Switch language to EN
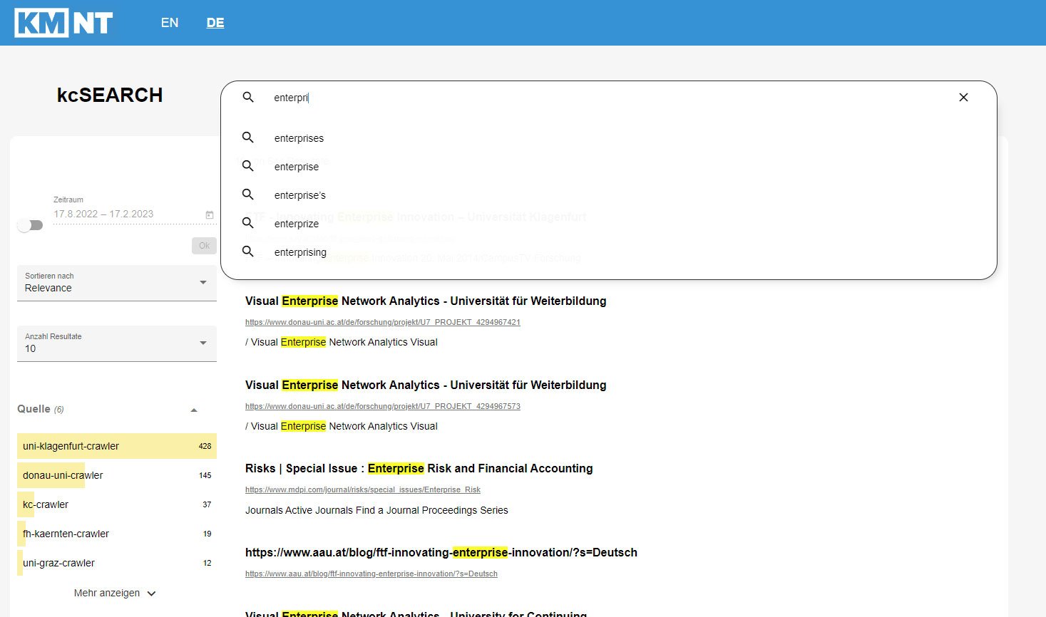The image size is (1046, 617). [170, 23]
